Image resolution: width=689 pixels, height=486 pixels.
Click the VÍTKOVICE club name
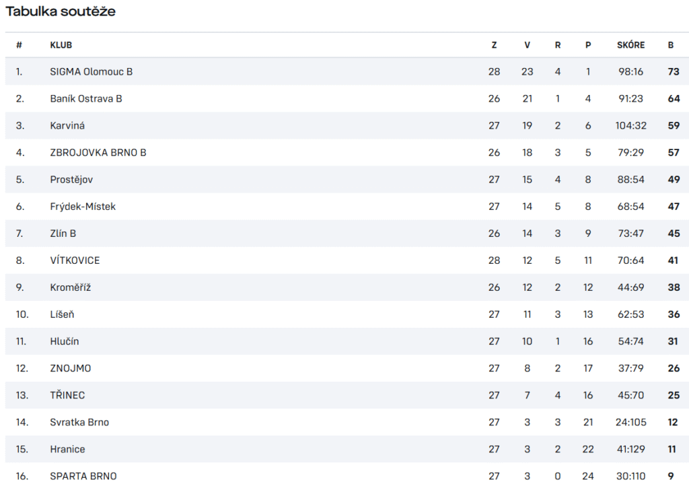pyautogui.click(x=75, y=261)
